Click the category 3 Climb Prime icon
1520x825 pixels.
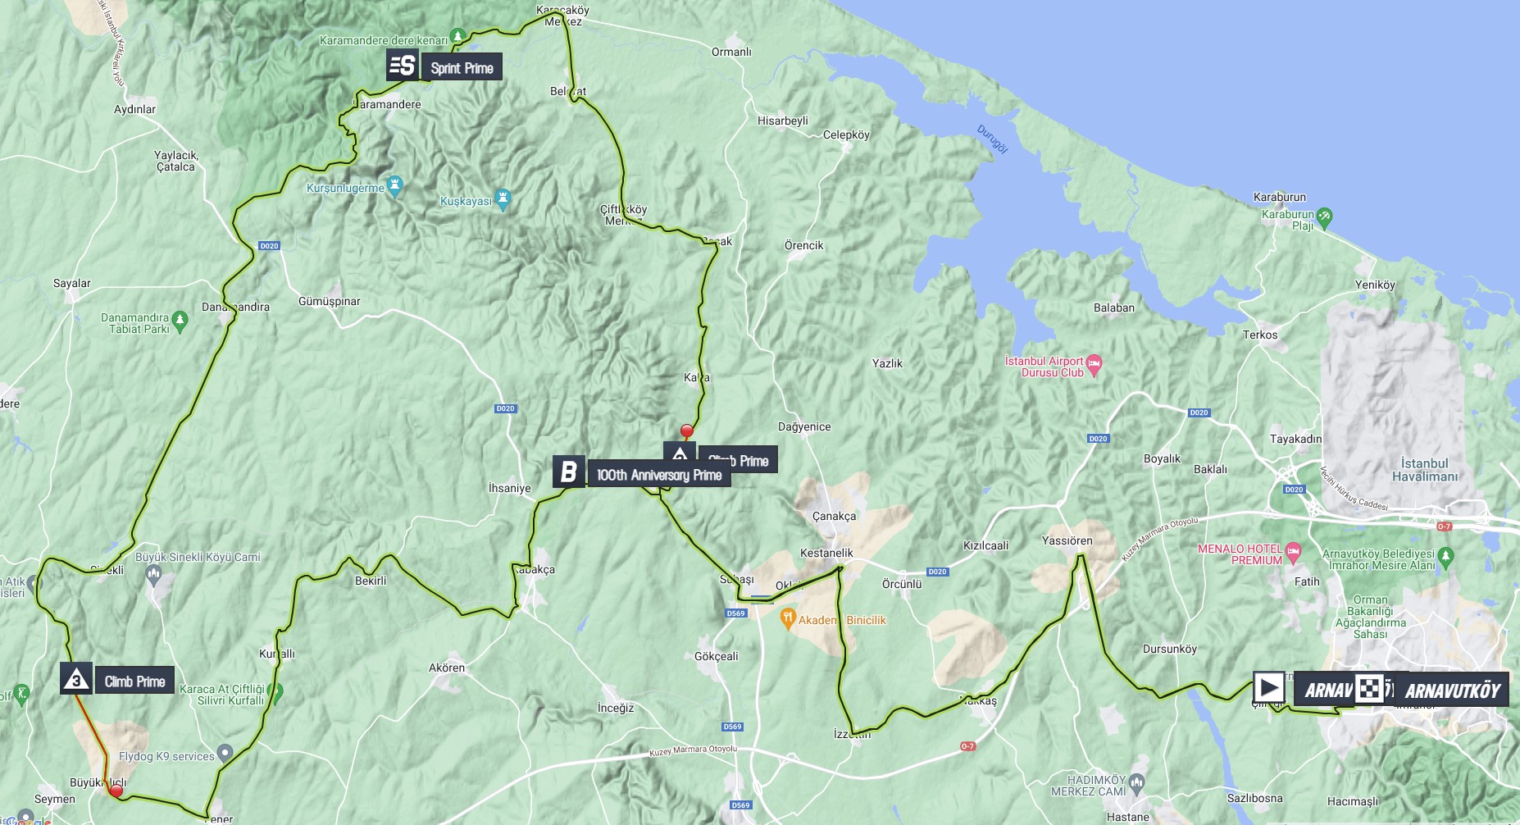(76, 679)
